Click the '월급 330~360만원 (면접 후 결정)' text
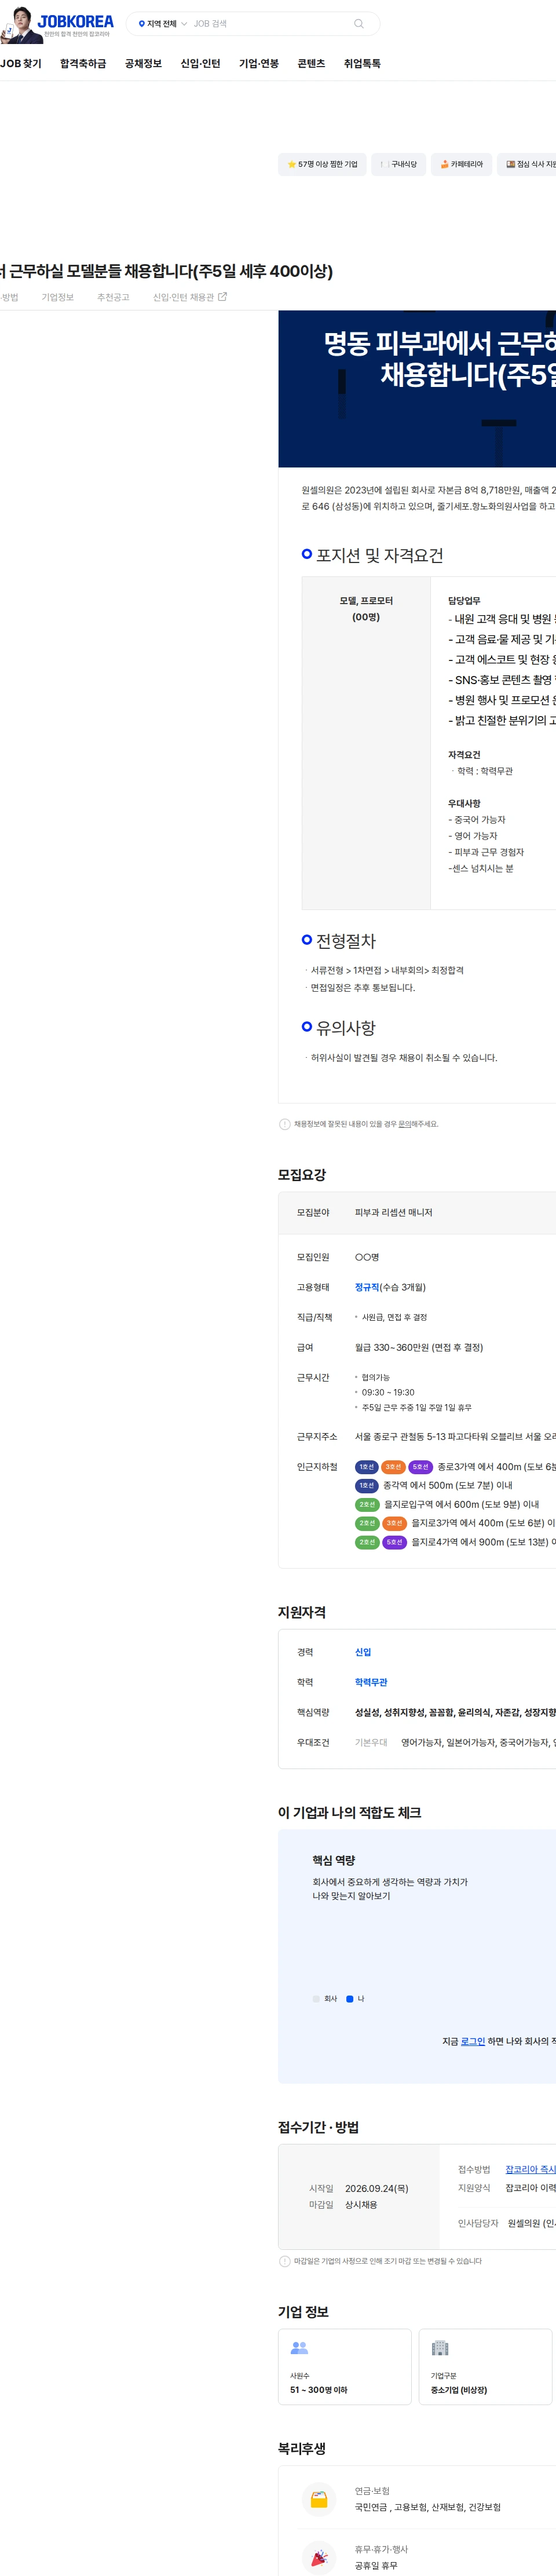Image resolution: width=556 pixels, height=2576 pixels. click(419, 1347)
